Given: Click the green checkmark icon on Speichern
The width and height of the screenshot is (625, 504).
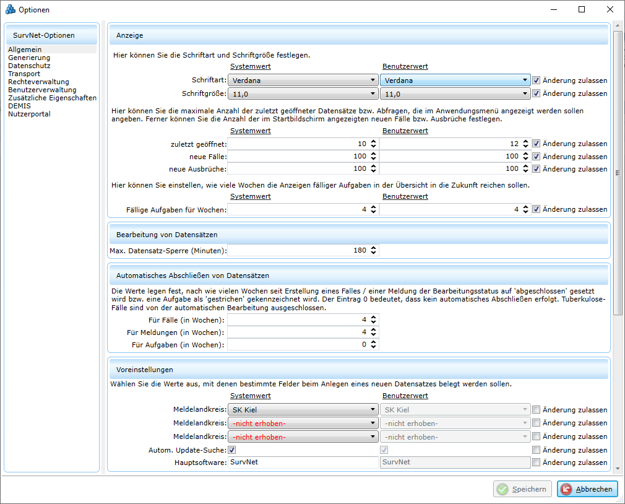Looking at the screenshot, I should point(503,489).
